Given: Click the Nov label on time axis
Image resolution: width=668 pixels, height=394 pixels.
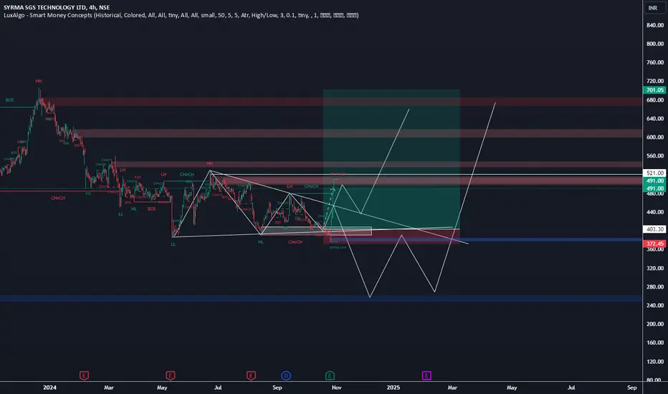Looking at the screenshot, I should point(336,387).
